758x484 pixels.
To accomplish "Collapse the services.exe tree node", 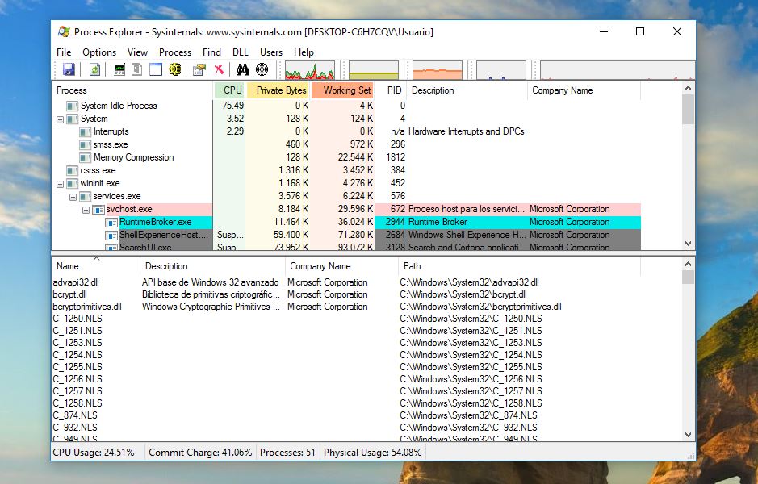I will tap(73, 197).
